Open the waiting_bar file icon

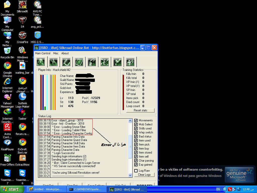pos(22,68)
